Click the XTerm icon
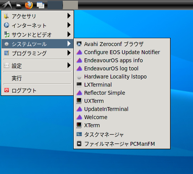The width and height of the screenshot is (193, 174). [79, 125]
